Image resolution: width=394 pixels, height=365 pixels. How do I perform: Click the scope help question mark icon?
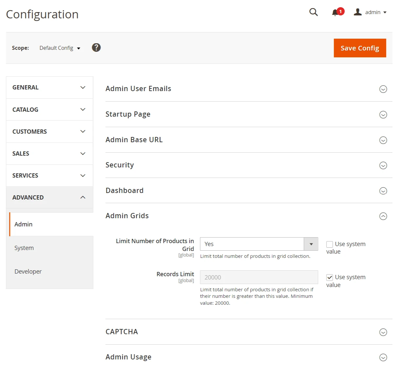(96, 48)
